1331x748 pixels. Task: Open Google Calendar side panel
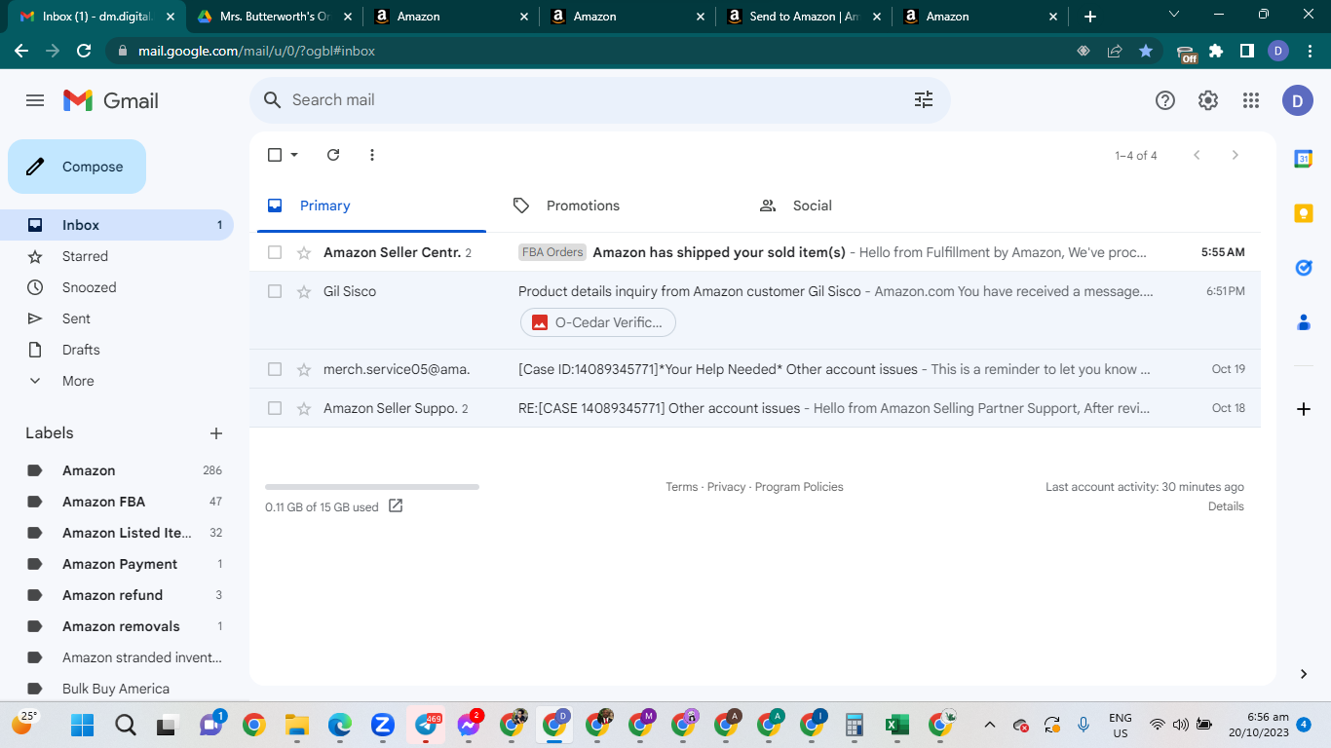tap(1304, 159)
